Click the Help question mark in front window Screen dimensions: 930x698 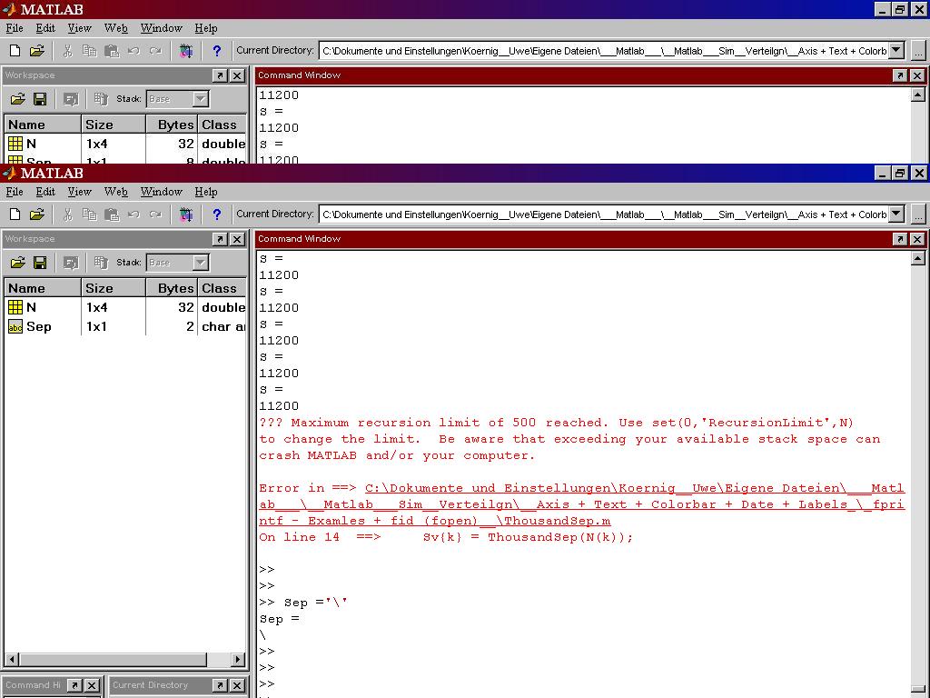(x=216, y=214)
